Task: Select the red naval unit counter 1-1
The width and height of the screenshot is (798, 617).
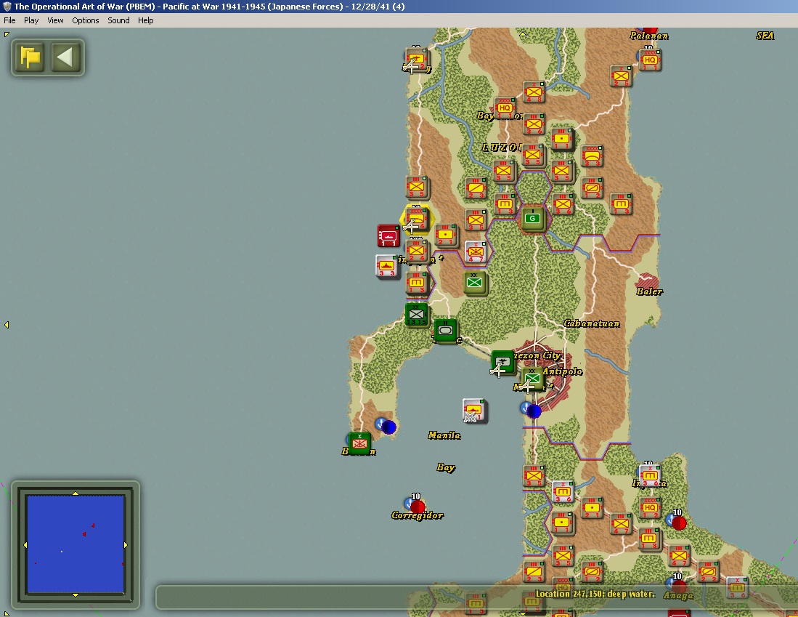Action: pyautogui.click(x=388, y=236)
